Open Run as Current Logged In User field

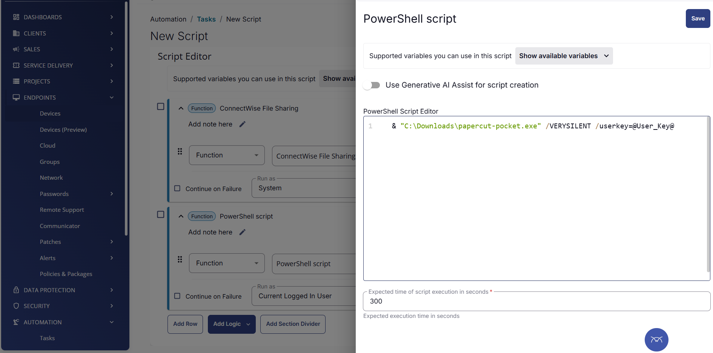(x=304, y=296)
